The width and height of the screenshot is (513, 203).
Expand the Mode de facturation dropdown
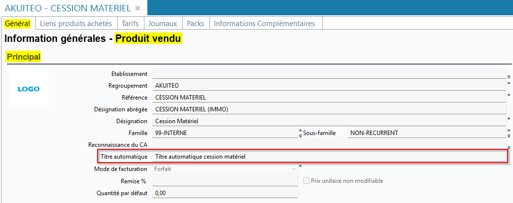(x=293, y=169)
